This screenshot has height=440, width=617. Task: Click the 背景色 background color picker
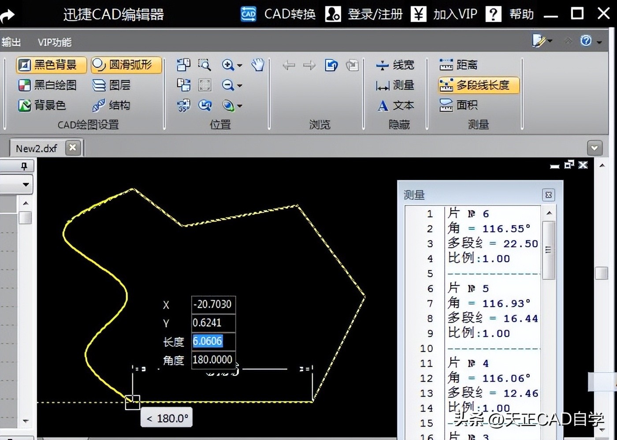tap(42, 105)
